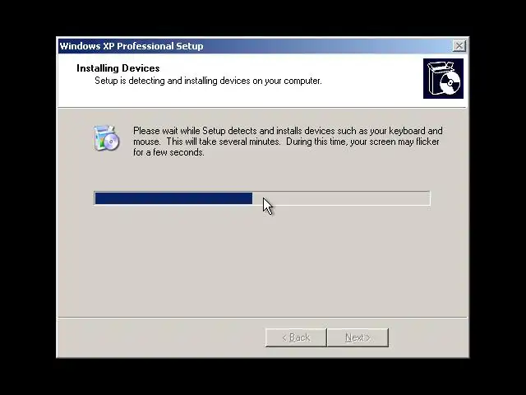Click the Next button

pyautogui.click(x=358, y=337)
